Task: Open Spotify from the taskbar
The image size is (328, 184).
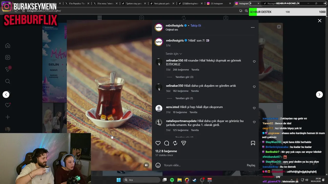Action: (172, 180)
